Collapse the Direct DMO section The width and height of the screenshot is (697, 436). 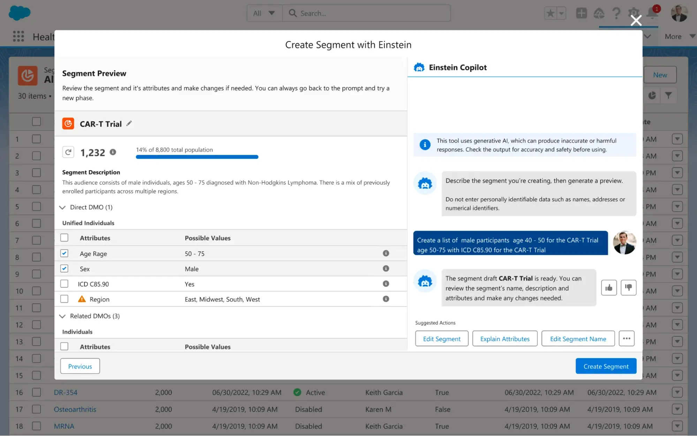[x=62, y=207]
